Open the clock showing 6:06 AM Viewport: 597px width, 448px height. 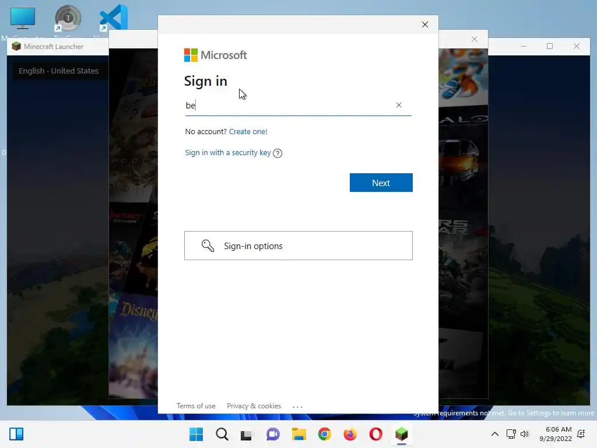[x=556, y=434]
